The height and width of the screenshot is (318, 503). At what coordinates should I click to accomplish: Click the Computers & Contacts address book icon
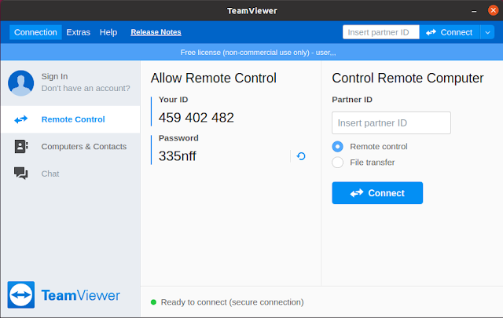tap(21, 147)
